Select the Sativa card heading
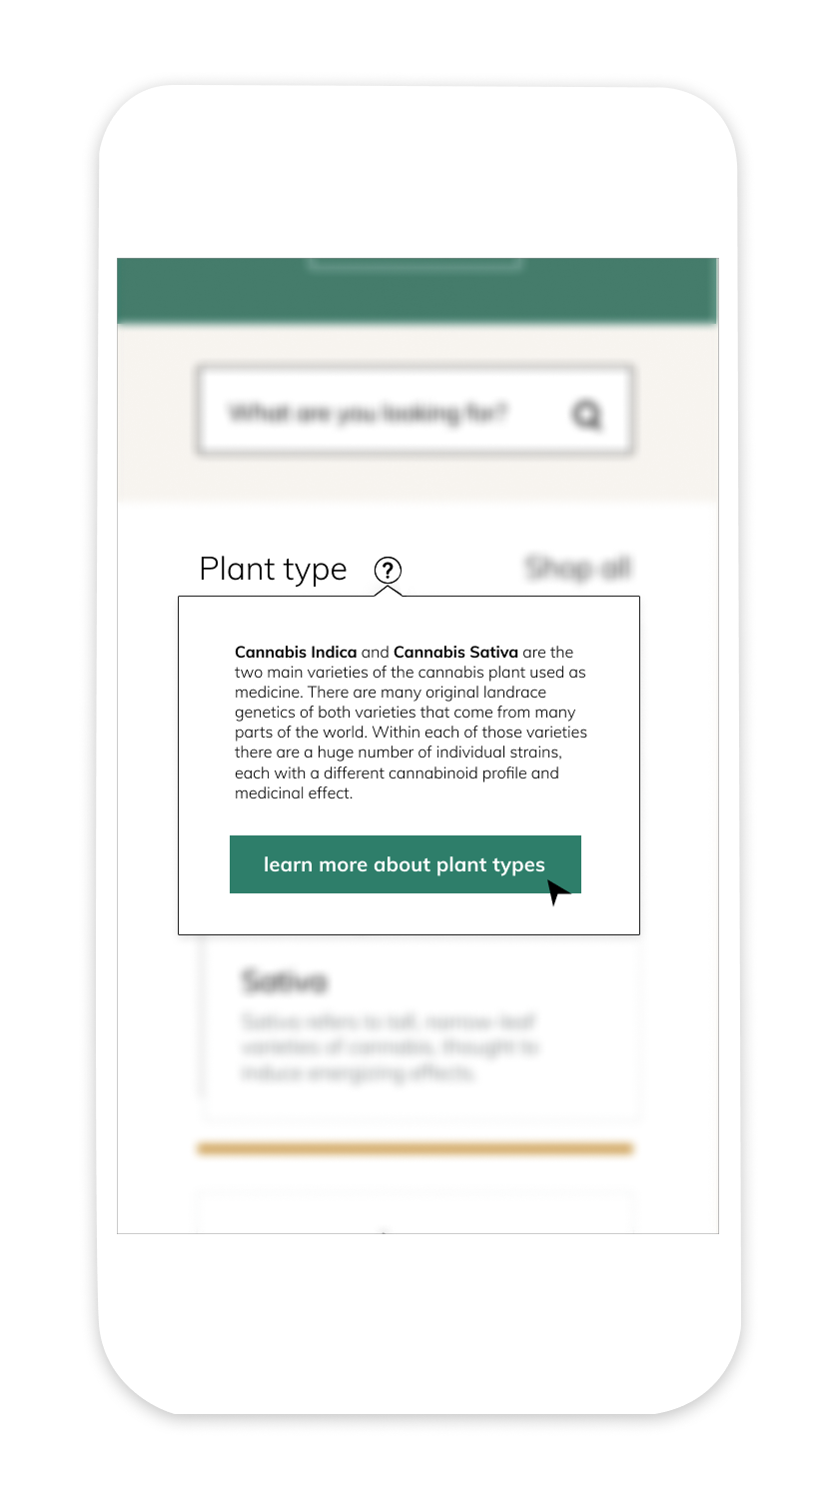This screenshot has width=837, height=1499. (284, 981)
